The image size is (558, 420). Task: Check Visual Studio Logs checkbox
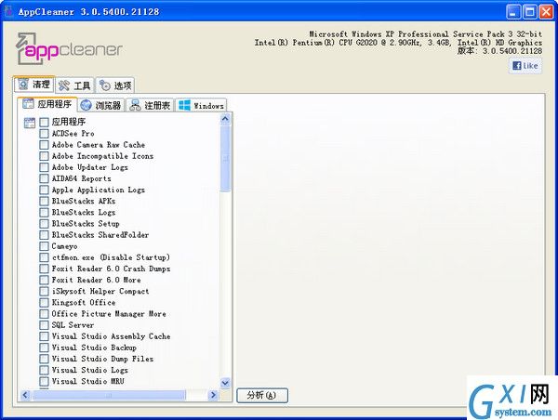[x=44, y=370]
